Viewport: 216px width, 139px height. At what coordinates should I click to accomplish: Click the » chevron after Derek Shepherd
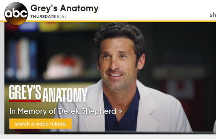120,111
